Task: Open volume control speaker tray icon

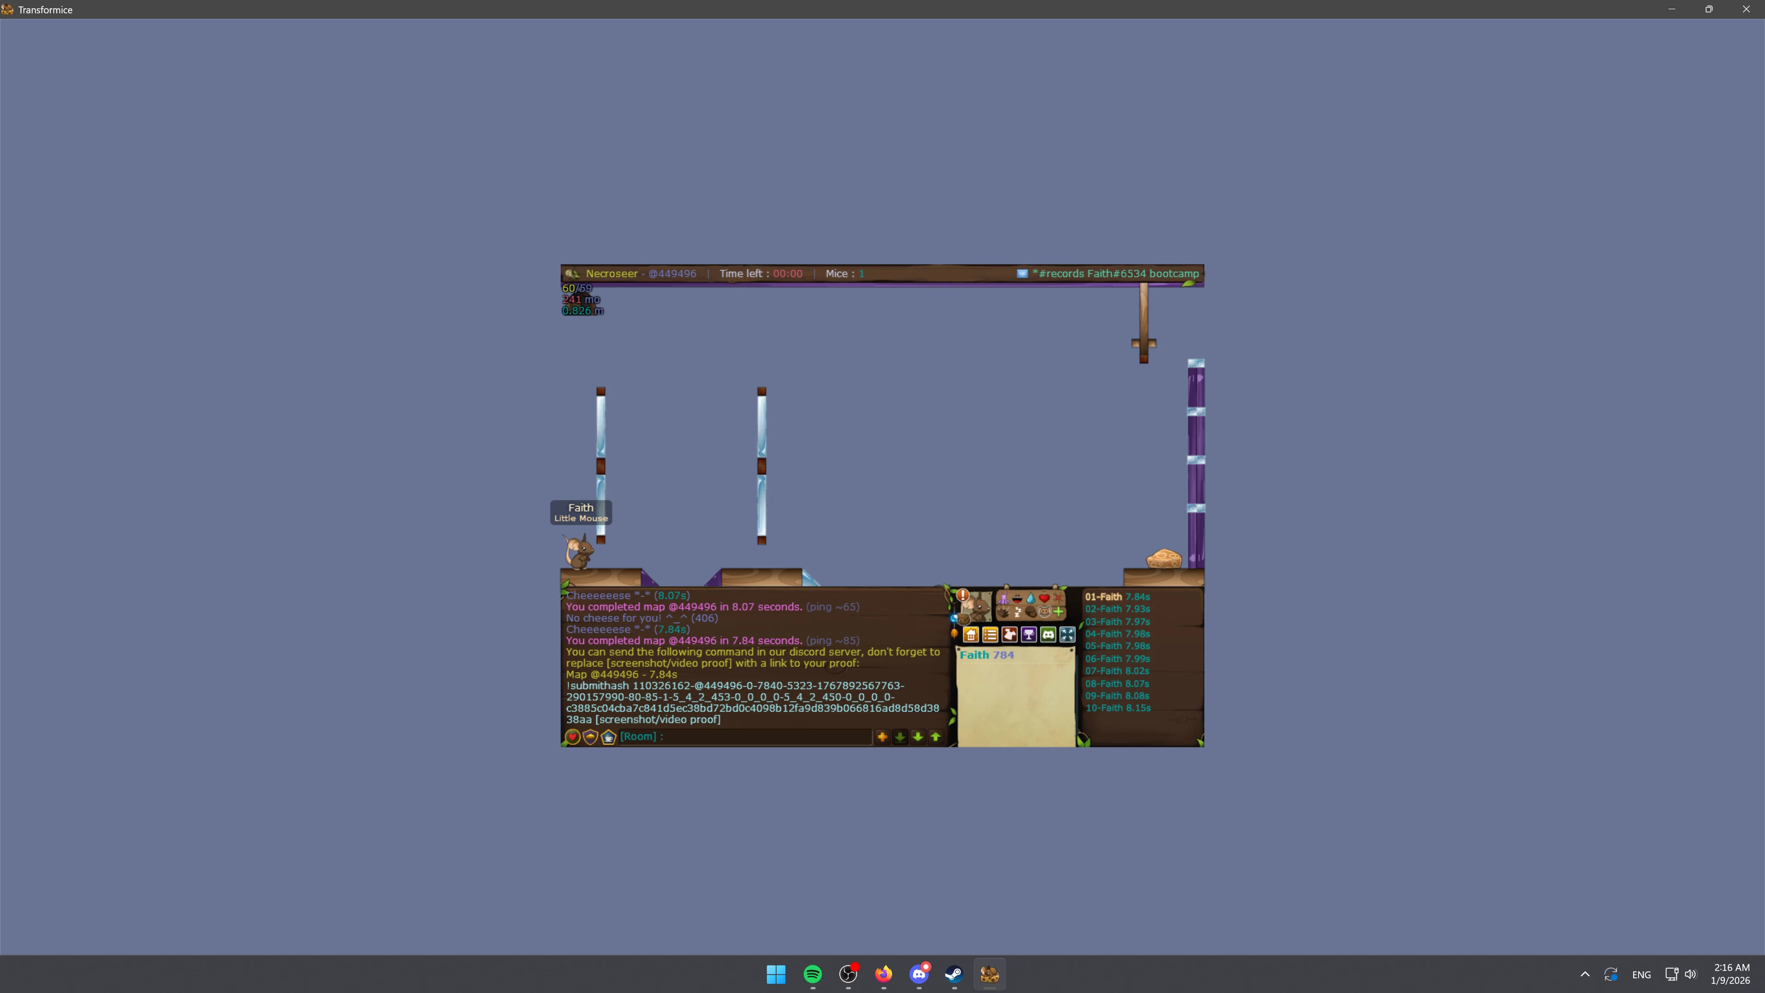Action: point(1691,975)
